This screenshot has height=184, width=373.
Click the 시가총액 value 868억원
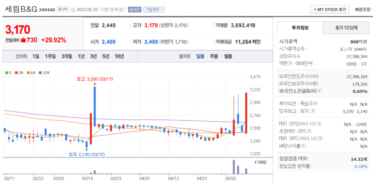(359, 42)
